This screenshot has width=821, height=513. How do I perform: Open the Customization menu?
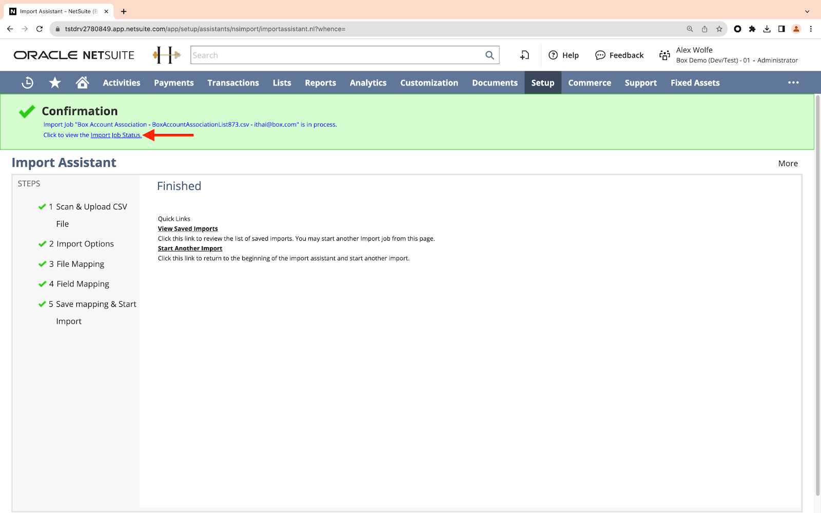coord(429,83)
